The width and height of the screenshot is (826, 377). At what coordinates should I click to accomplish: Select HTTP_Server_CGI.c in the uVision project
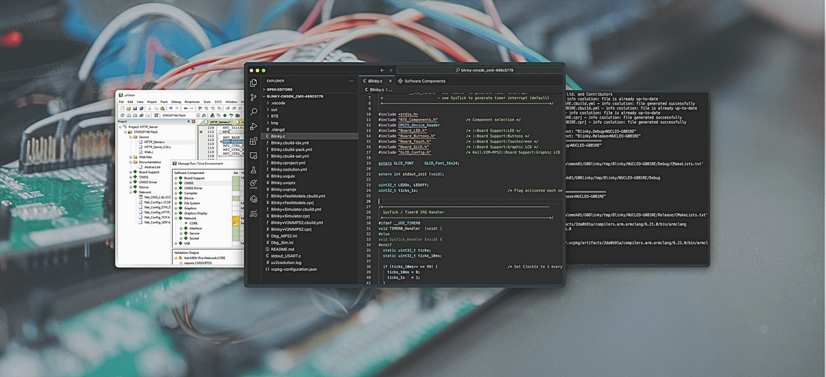click(158, 147)
